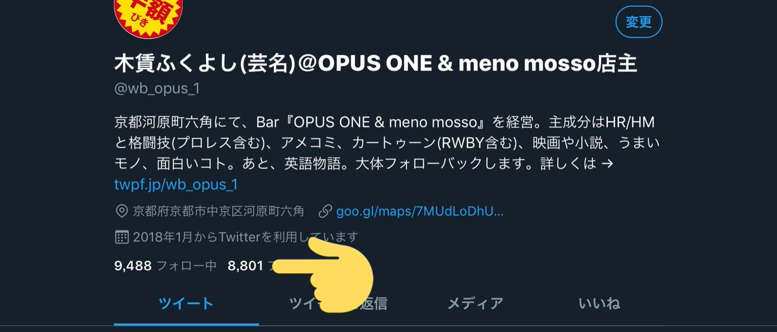
Task: Click the calendar icon beside join date
Action: (x=120, y=237)
